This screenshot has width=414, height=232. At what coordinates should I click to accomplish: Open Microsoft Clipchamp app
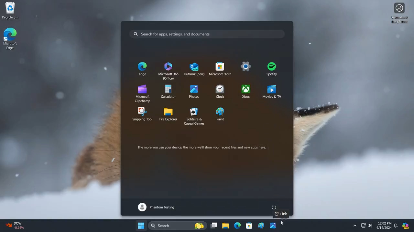142,94
